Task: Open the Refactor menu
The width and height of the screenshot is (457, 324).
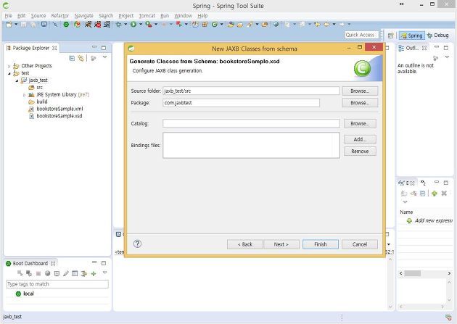Action: coord(60,15)
